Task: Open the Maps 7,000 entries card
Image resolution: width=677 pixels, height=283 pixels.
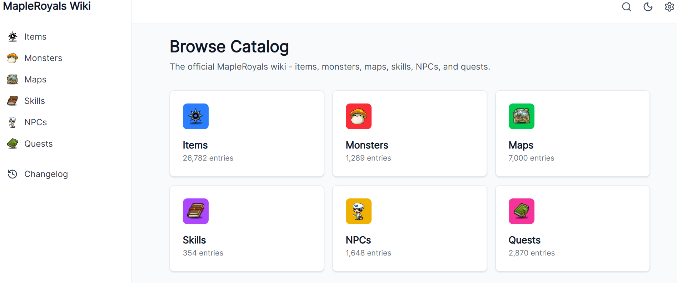Action: coord(573,133)
